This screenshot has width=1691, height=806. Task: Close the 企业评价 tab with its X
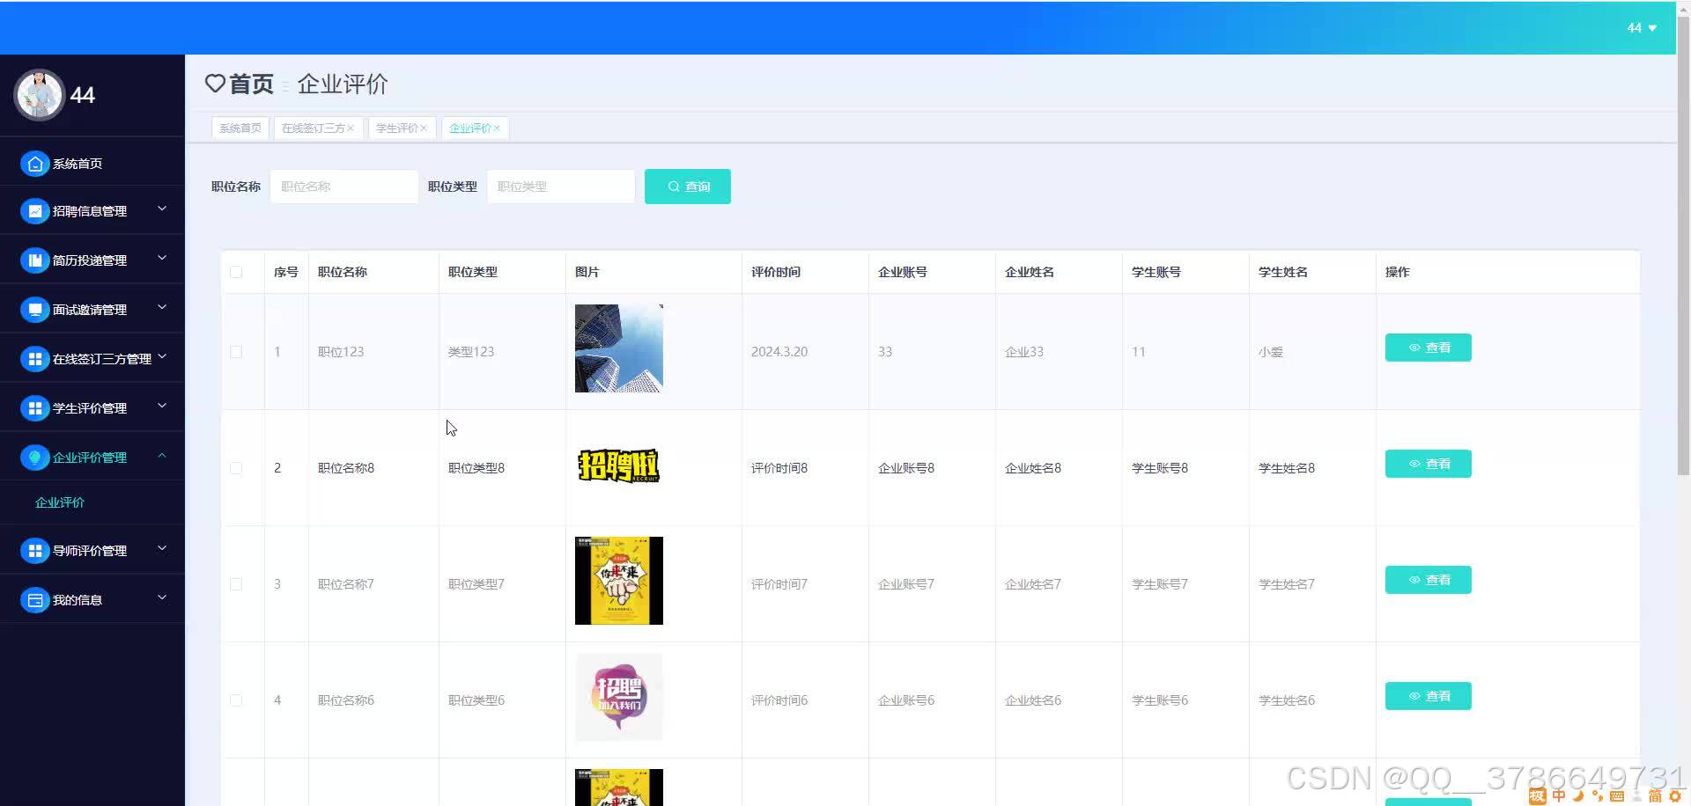click(497, 128)
